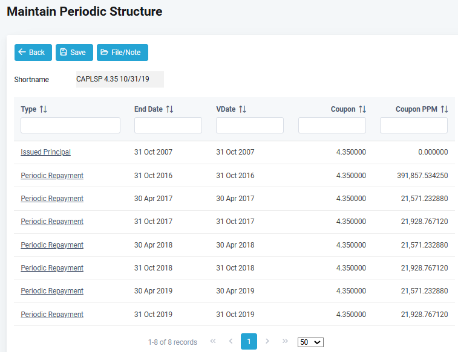Select page 1 in pagination
The width and height of the screenshot is (458, 352).
click(249, 342)
